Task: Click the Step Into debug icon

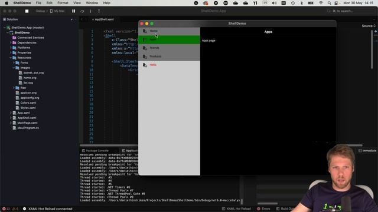Action: coord(90,11)
